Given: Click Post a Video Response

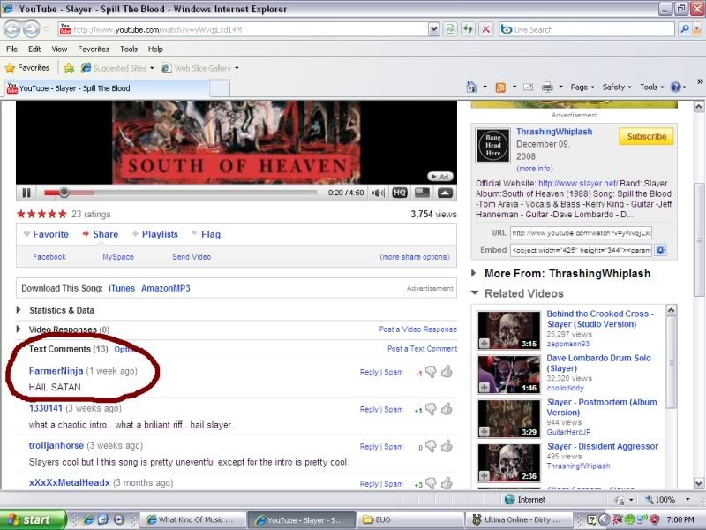Looking at the screenshot, I should click(x=417, y=329).
